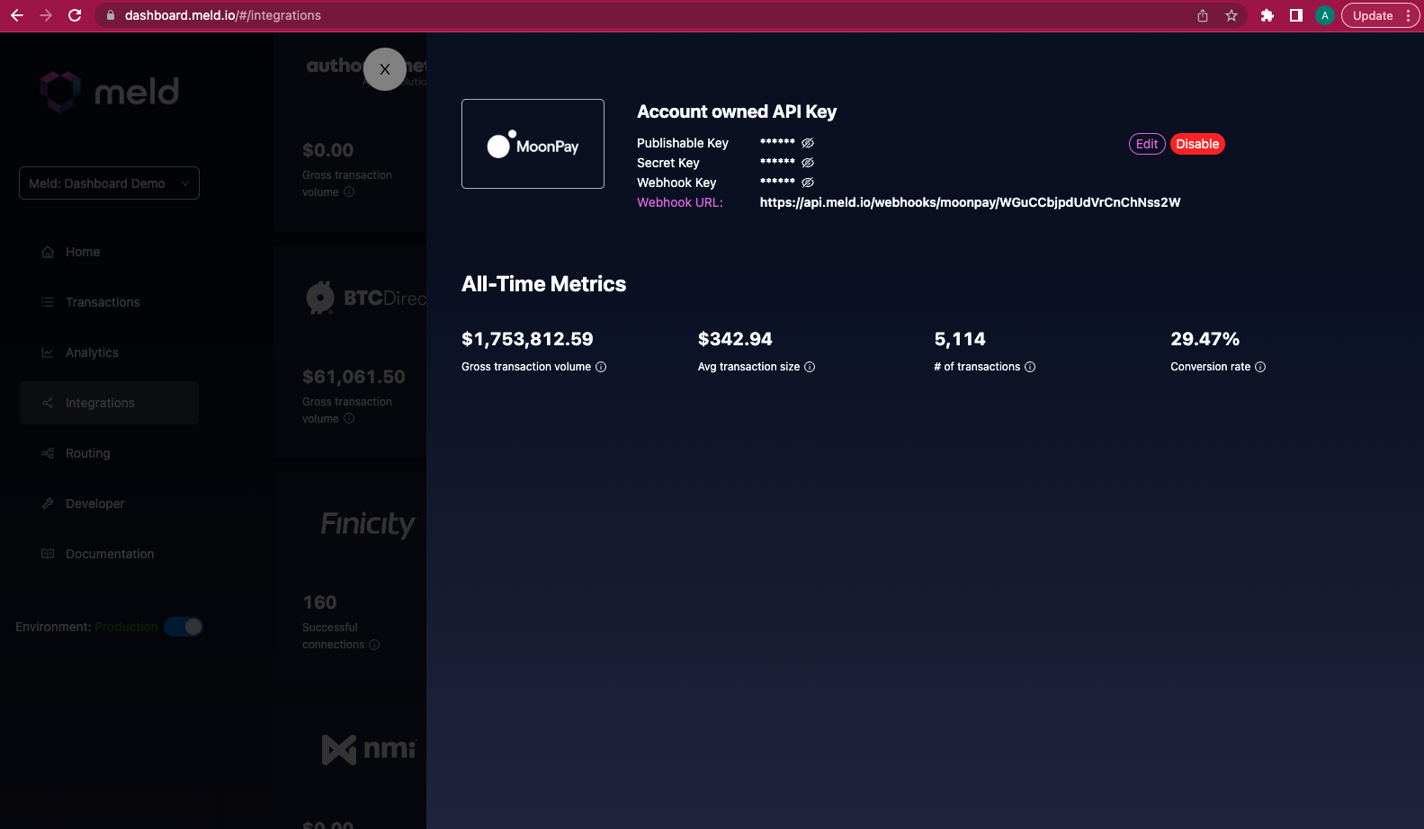1424x829 pixels.
Task: Click the Home house icon
Action: click(x=48, y=252)
